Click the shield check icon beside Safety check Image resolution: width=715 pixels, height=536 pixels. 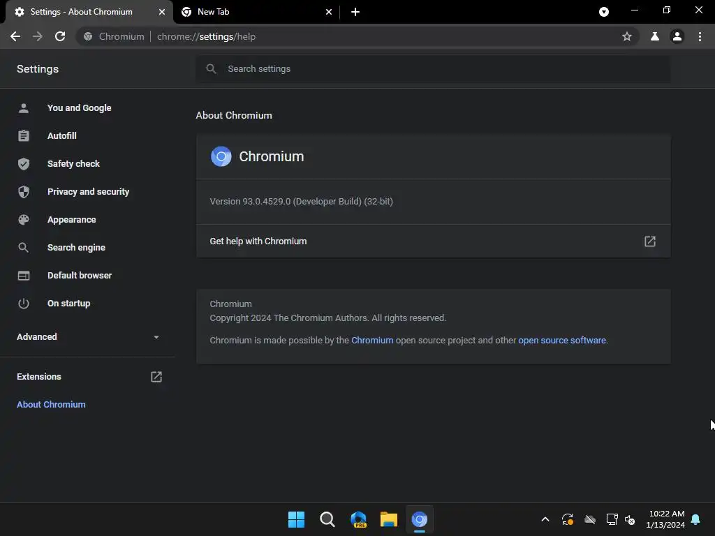(x=23, y=163)
